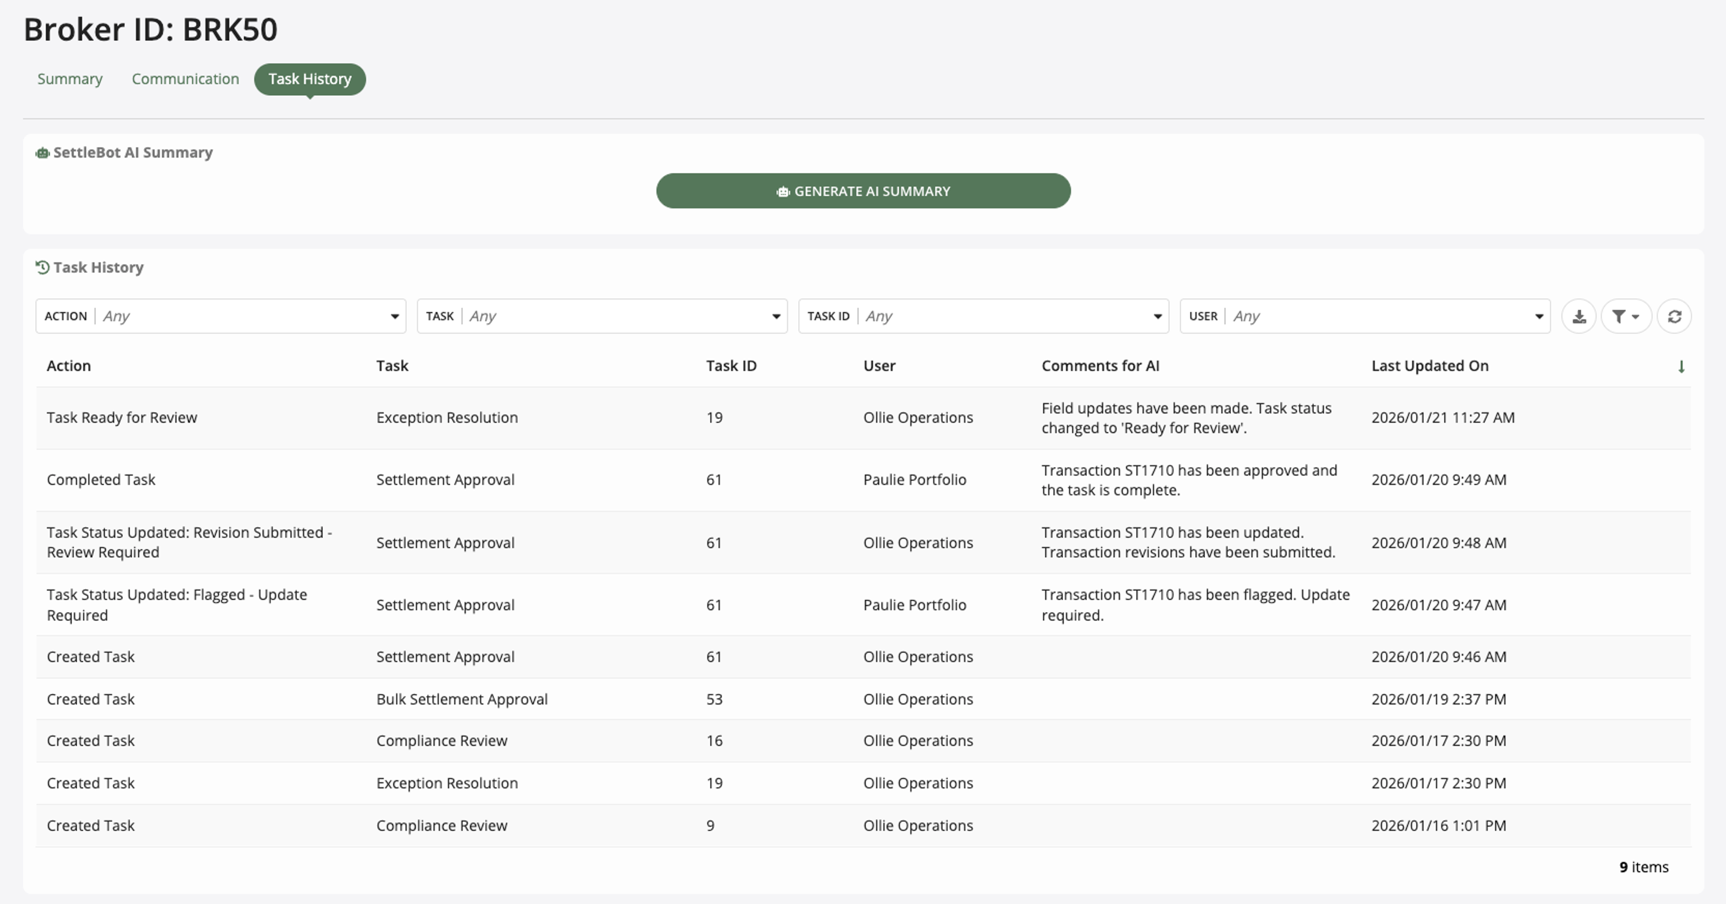Screen dimensions: 1726x904
Task: Sort by User column header
Action: (x=879, y=366)
